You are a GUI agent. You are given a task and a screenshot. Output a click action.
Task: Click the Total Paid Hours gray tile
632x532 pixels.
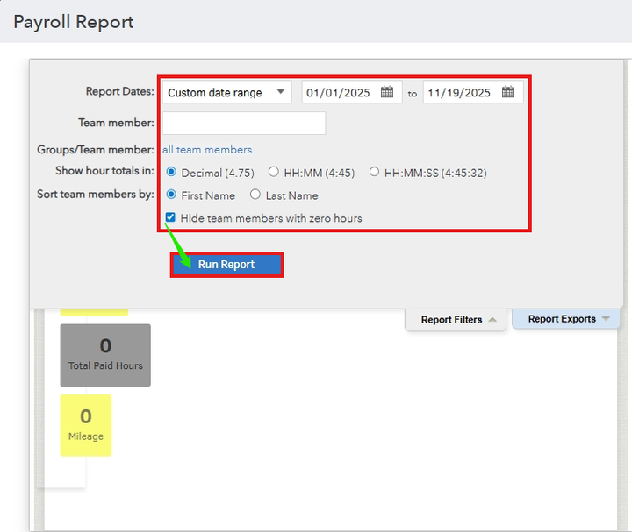pos(105,355)
